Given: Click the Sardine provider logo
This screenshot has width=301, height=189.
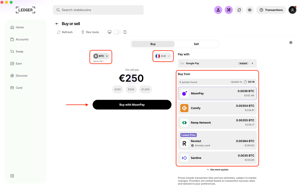Looking at the screenshot, I should pyautogui.click(x=184, y=158).
